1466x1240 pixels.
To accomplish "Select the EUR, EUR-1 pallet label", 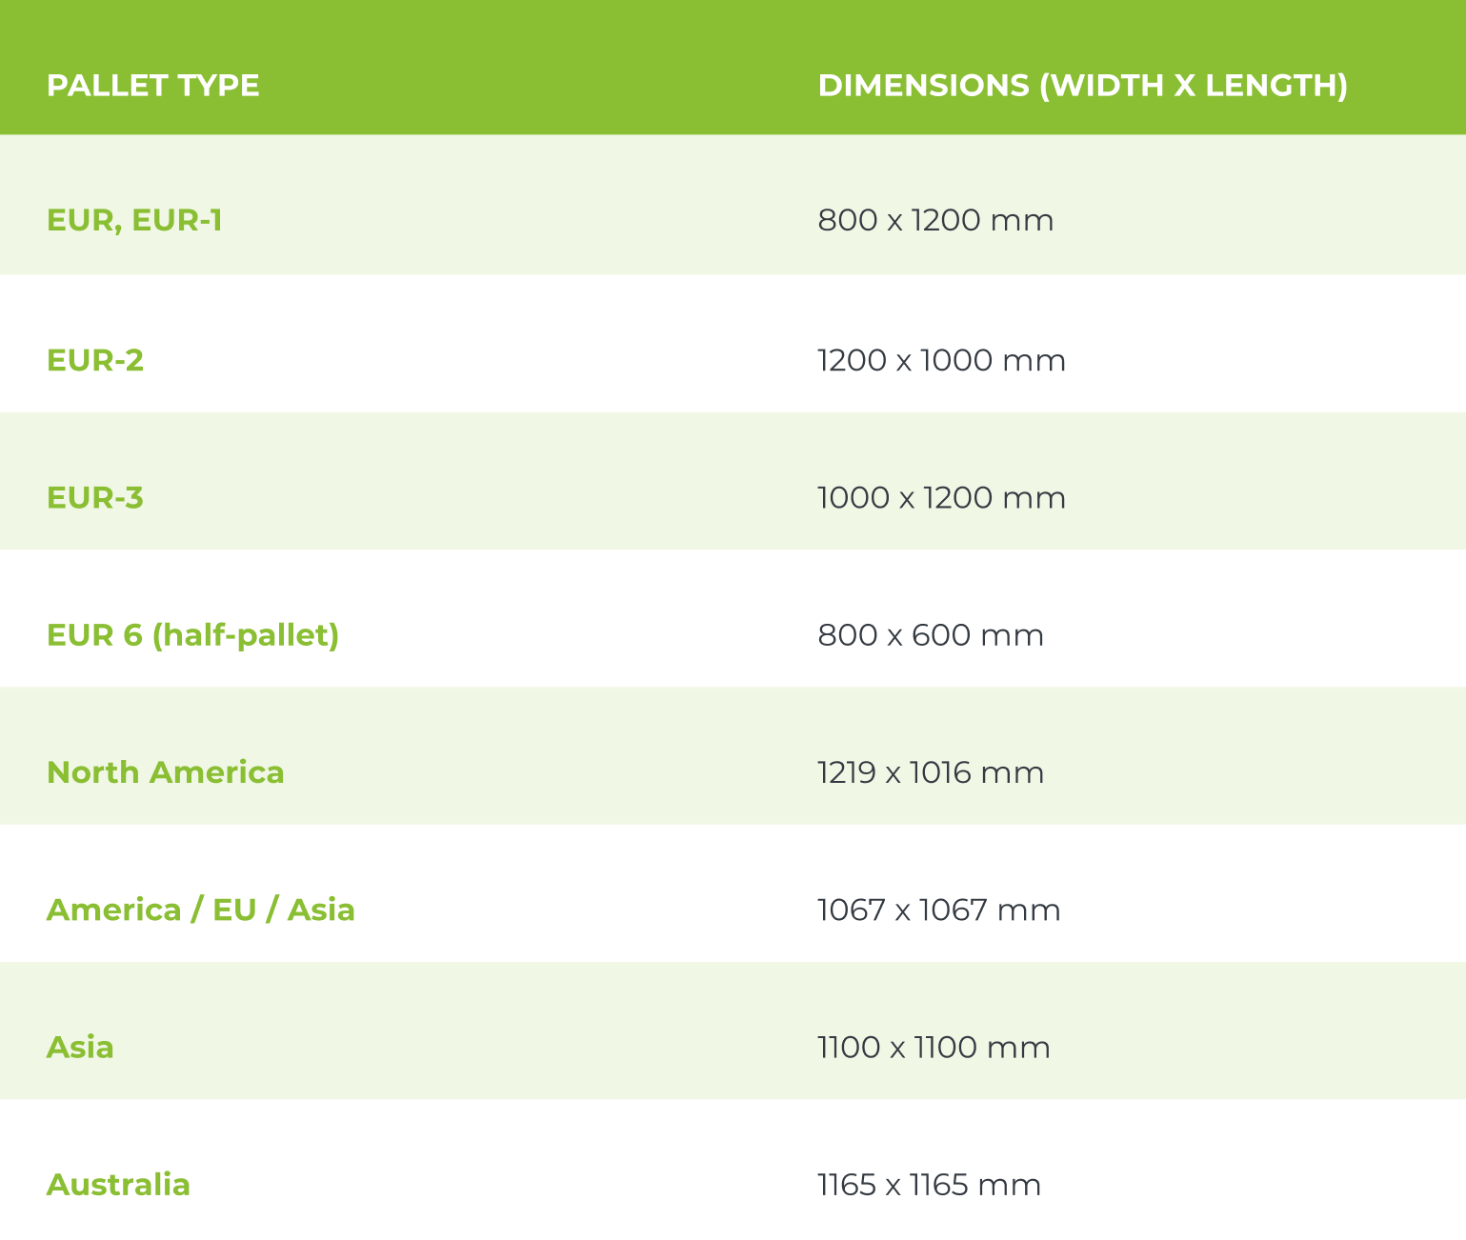I will click(x=134, y=220).
